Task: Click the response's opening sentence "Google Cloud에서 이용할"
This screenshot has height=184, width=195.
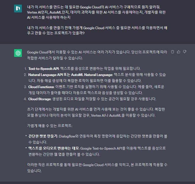Action: (97, 55)
